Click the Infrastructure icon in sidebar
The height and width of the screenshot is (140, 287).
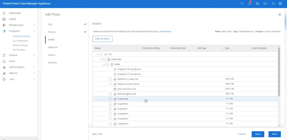pyautogui.click(x=4, y=25)
